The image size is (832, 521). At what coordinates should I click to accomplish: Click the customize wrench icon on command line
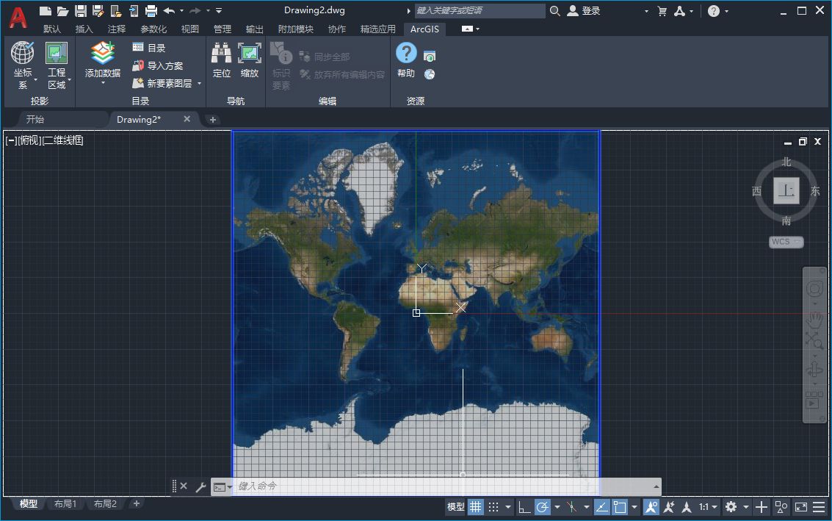[x=200, y=486]
